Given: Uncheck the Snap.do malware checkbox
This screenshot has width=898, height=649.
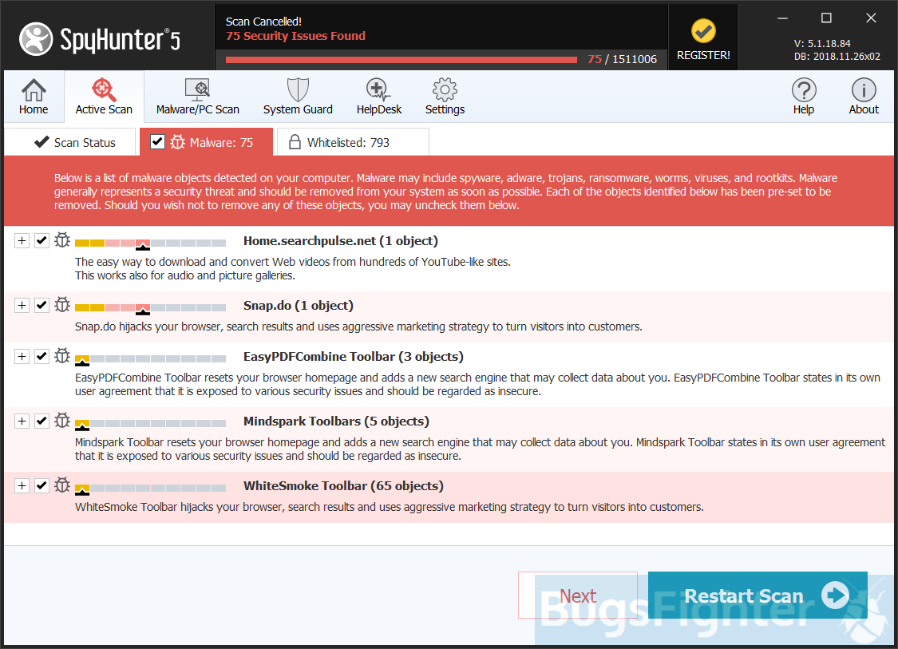Looking at the screenshot, I should pyautogui.click(x=42, y=305).
